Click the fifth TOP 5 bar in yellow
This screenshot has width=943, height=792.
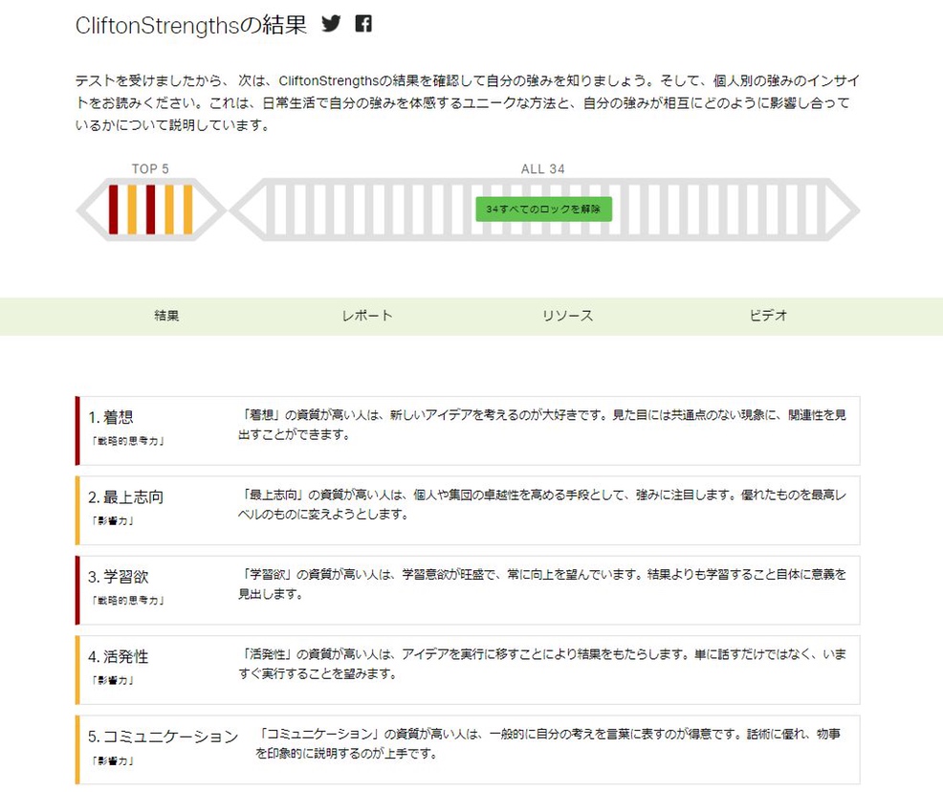pyautogui.click(x=187, y=209)
